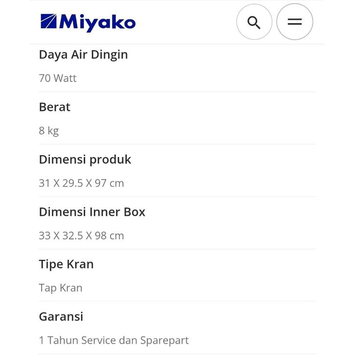
Task: Select the Daya Air Dingin heading
Action: [83, 55]
